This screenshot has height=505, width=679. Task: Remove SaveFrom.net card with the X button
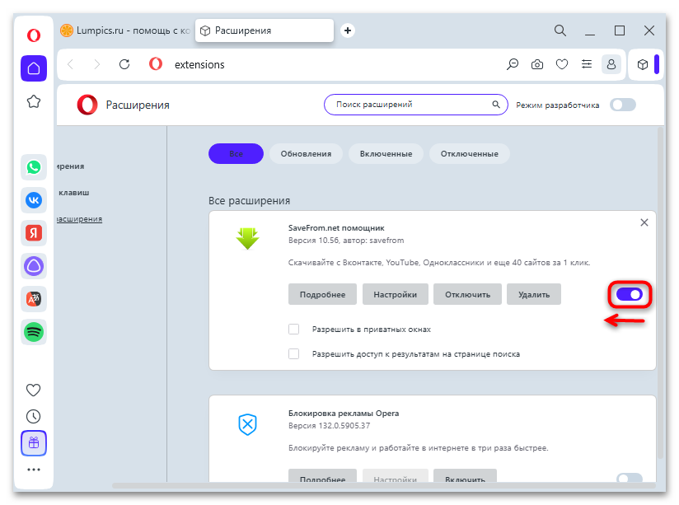[x=644, y=222]
